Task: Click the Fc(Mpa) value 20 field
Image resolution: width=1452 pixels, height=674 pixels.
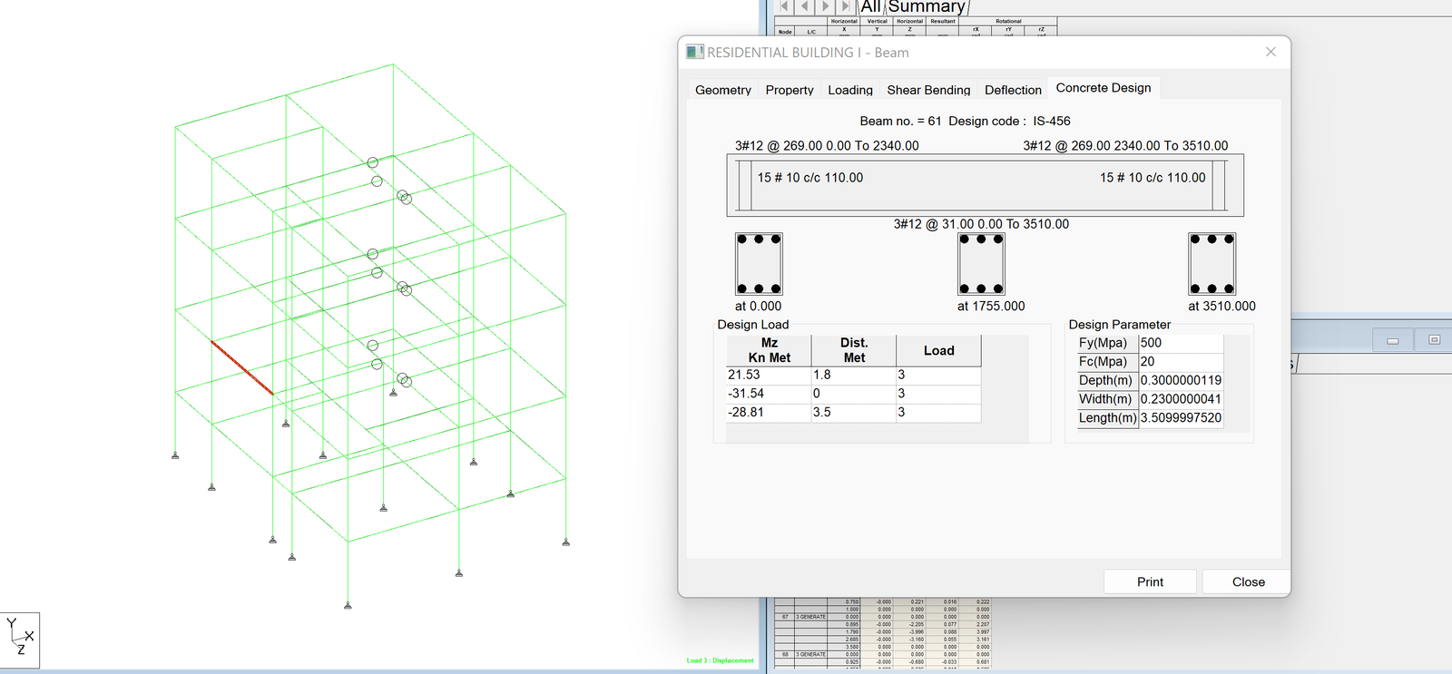Action: [x=1181, y=361]
